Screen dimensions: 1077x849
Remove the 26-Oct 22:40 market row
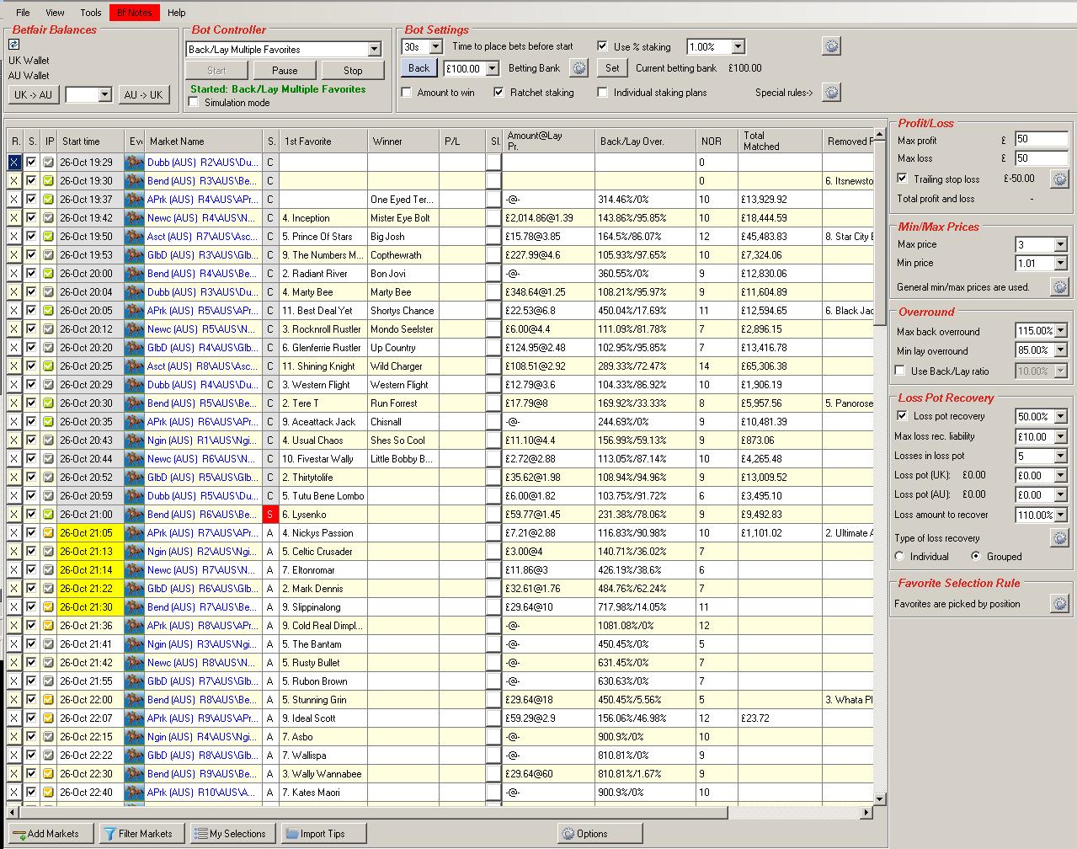pos(14,793)
